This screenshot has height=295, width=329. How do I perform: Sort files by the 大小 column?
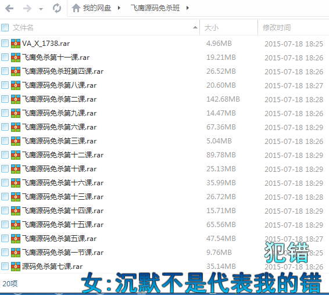pyautogui.click(x=212, y=28)
